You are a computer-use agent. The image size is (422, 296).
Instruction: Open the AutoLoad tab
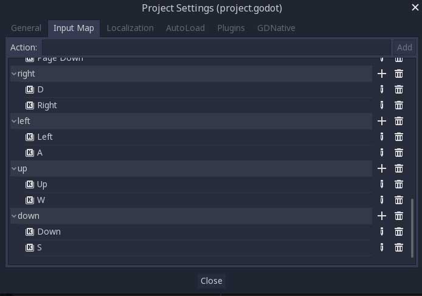(x=185, y=28)
